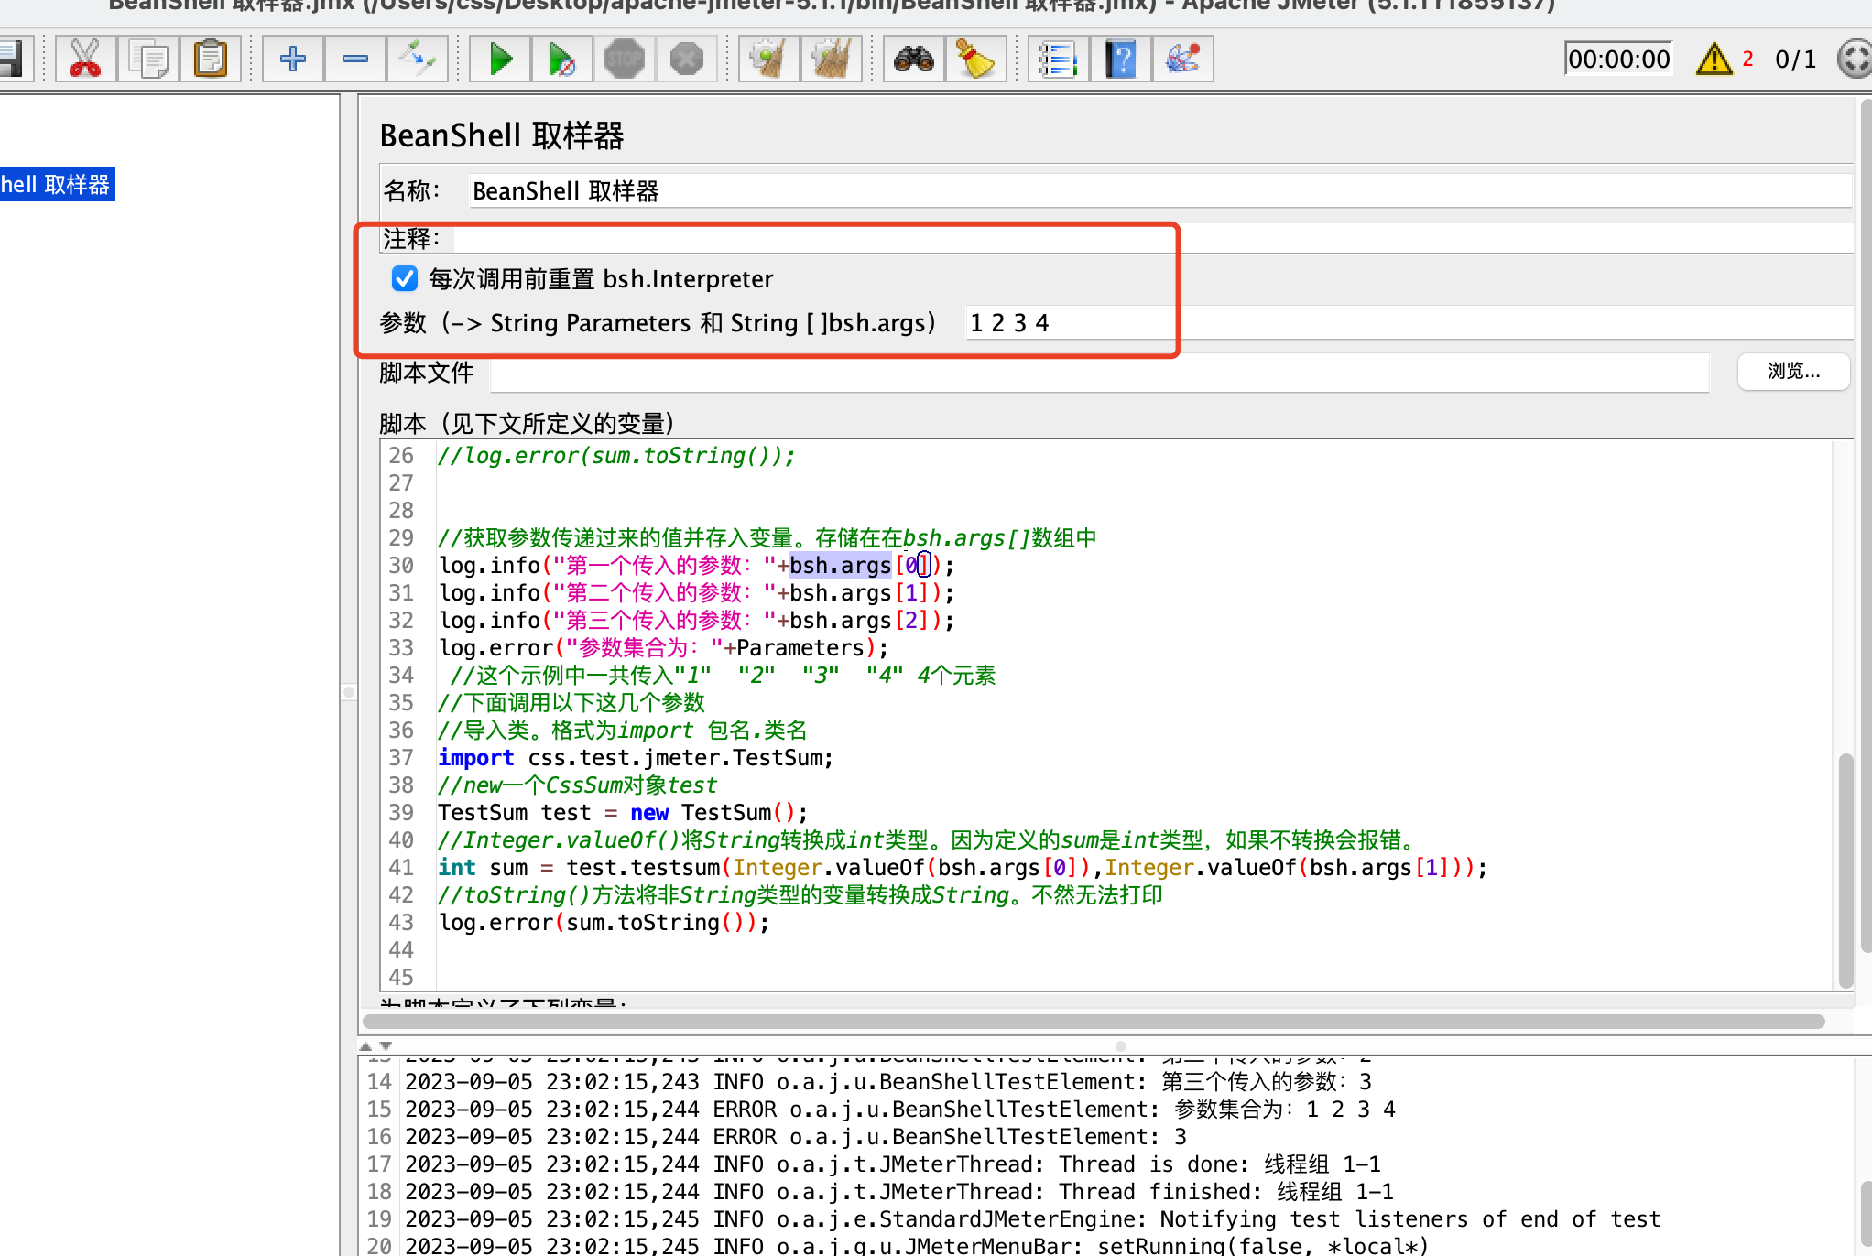Collapse all tree nodes with minus icon
Screen dimensions: 1872x1256
[x=354, y=58]
